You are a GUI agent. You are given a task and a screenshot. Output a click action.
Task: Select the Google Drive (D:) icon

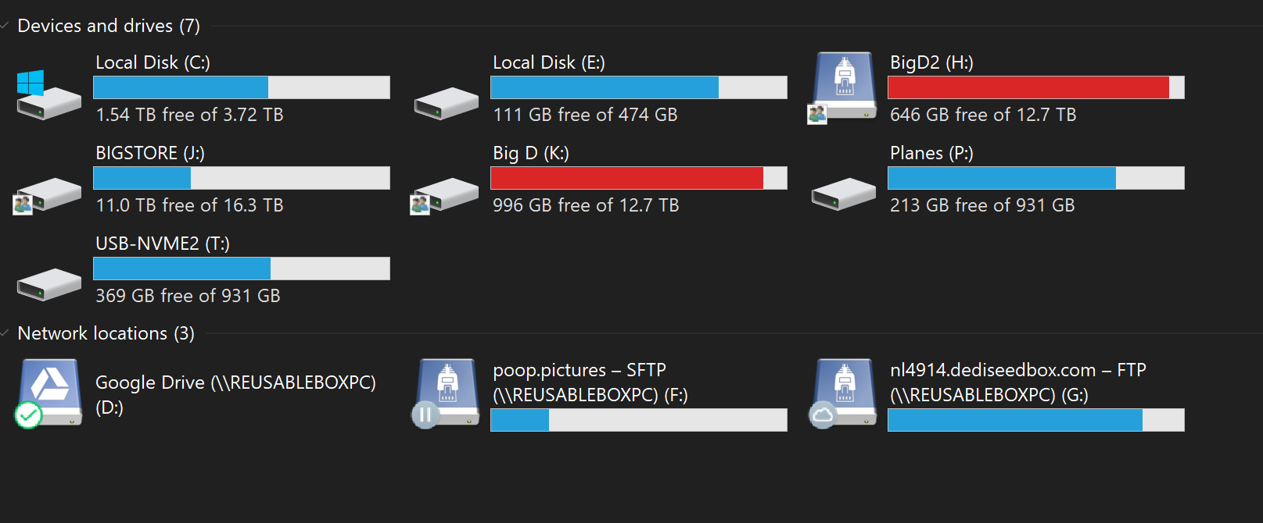(48, 393)
